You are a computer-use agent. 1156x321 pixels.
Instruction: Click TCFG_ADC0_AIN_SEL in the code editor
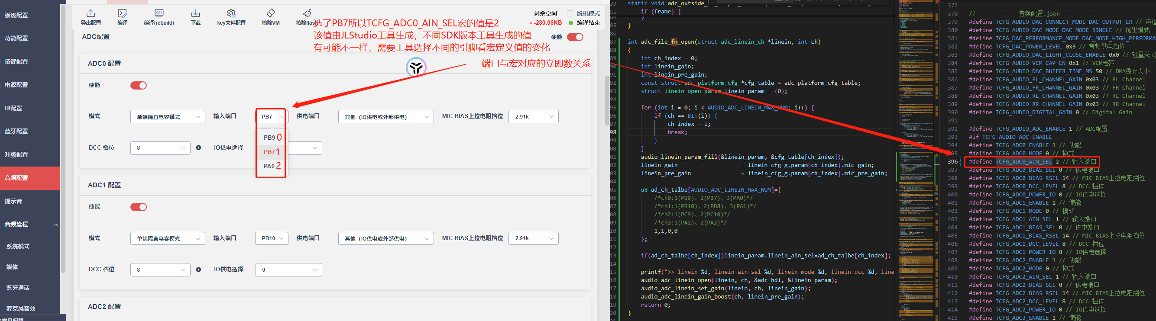[1023, 162]
